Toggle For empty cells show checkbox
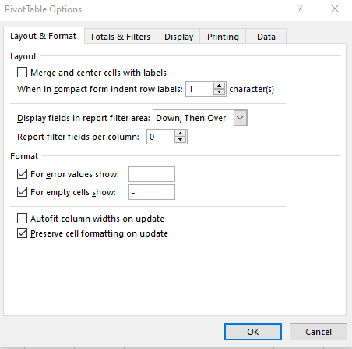The height and width of the screenshot is (349, 352). point(22,192)
